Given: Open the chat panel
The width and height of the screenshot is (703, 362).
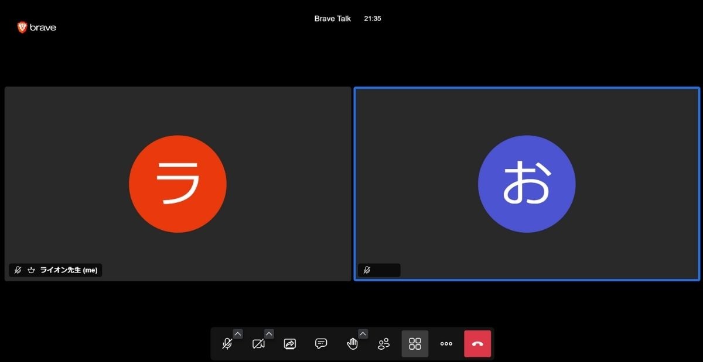Looking at the screenshot, I should click(x=321, y=344).
